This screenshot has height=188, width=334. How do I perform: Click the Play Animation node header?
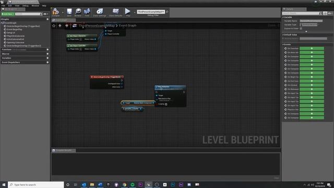coord(170,87)
